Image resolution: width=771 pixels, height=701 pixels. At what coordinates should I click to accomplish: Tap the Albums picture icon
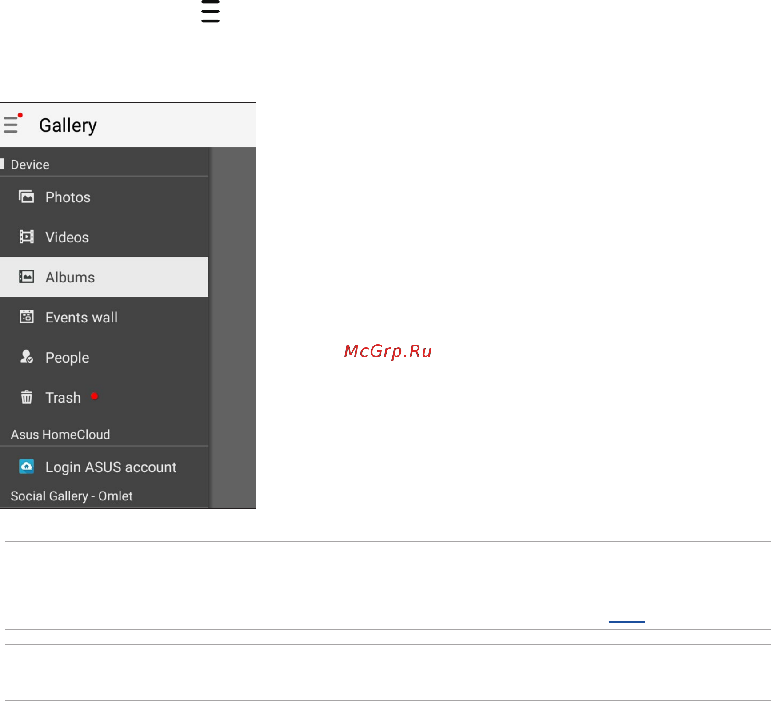pyautogui.click(x=26, y=277)
